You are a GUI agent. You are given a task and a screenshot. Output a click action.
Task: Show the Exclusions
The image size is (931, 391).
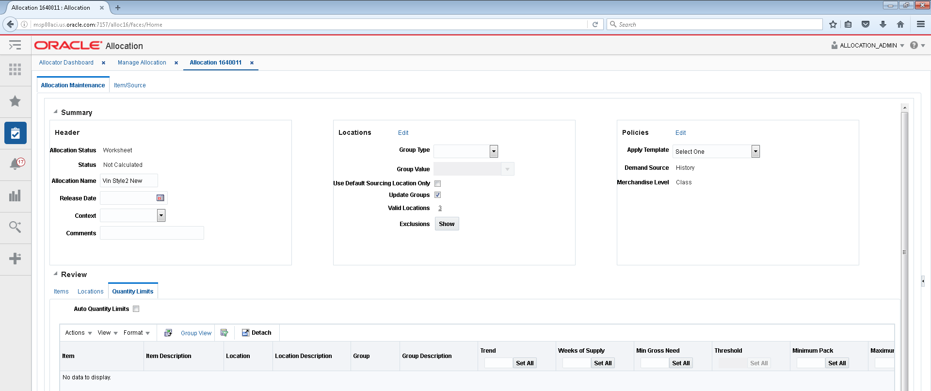tap(447, 224)
